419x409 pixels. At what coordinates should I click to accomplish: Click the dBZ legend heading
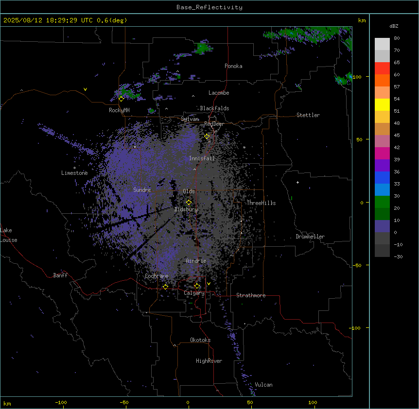tap(394, 26)
